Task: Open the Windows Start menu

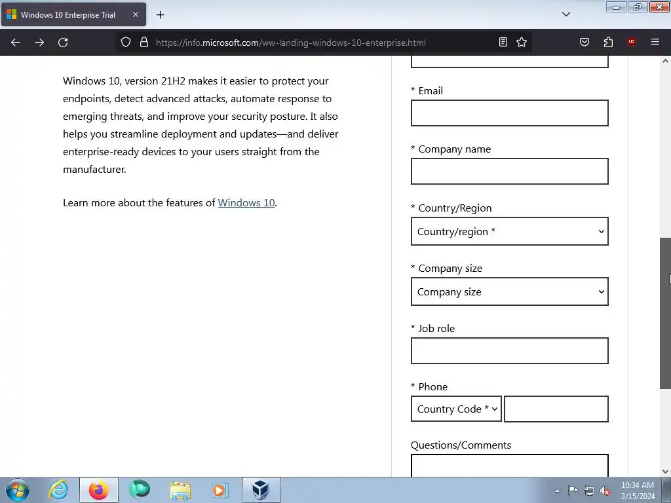Action: [x=18, y=490]
